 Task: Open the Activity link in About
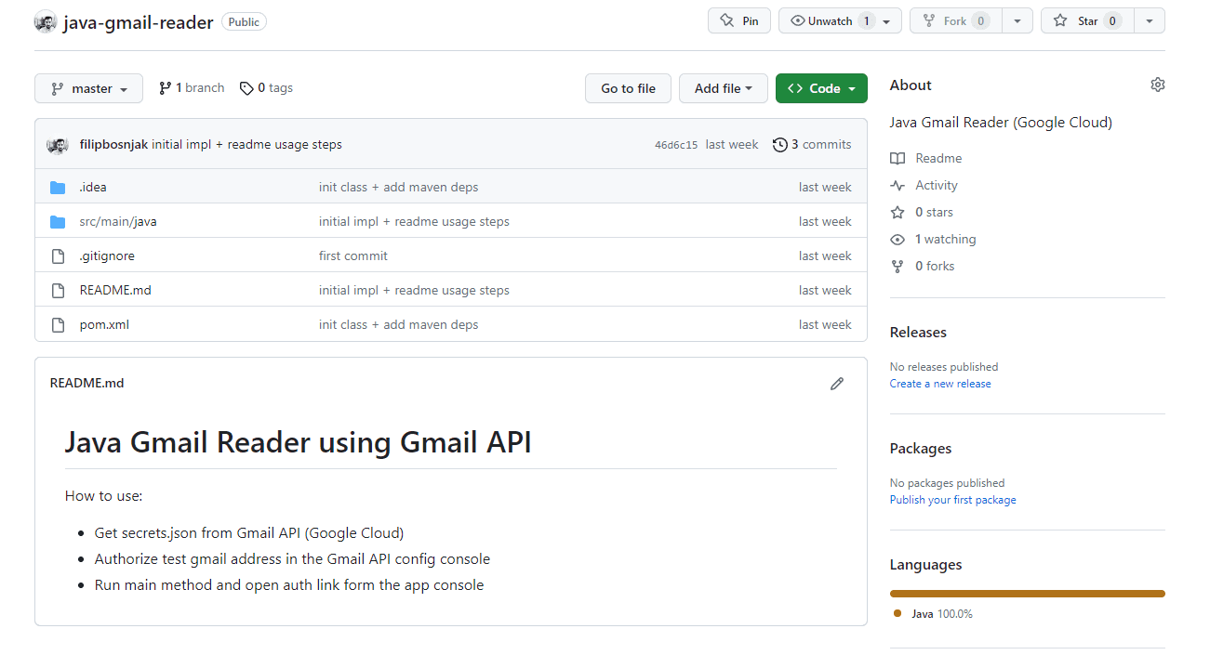pos(936,185)
